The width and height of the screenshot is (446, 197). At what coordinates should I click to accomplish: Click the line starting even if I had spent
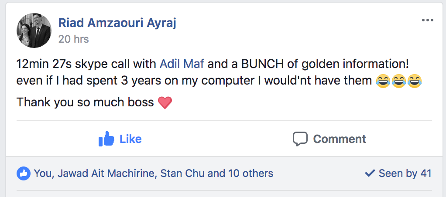192,81
